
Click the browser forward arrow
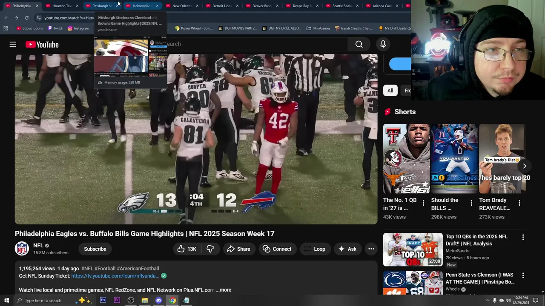(16, 18)
